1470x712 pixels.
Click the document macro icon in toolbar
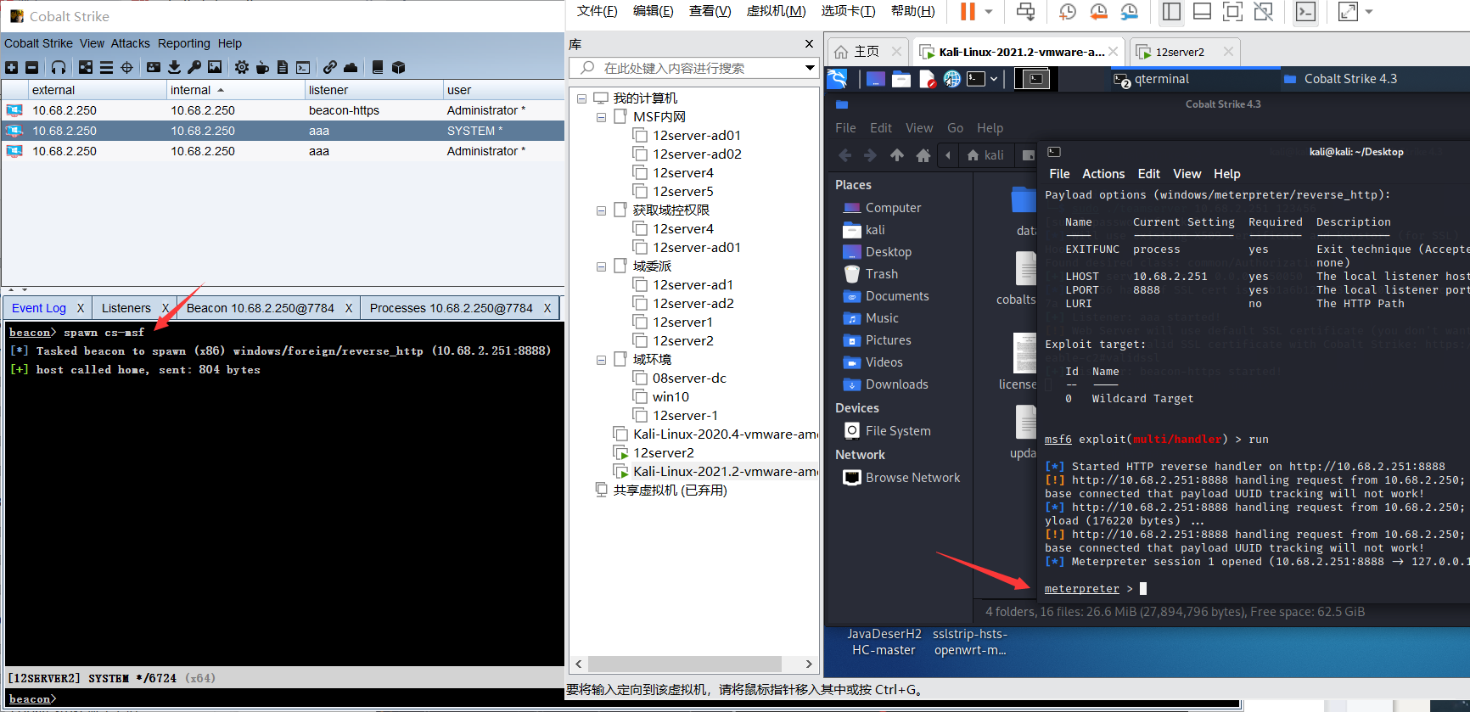click(283, 67)
